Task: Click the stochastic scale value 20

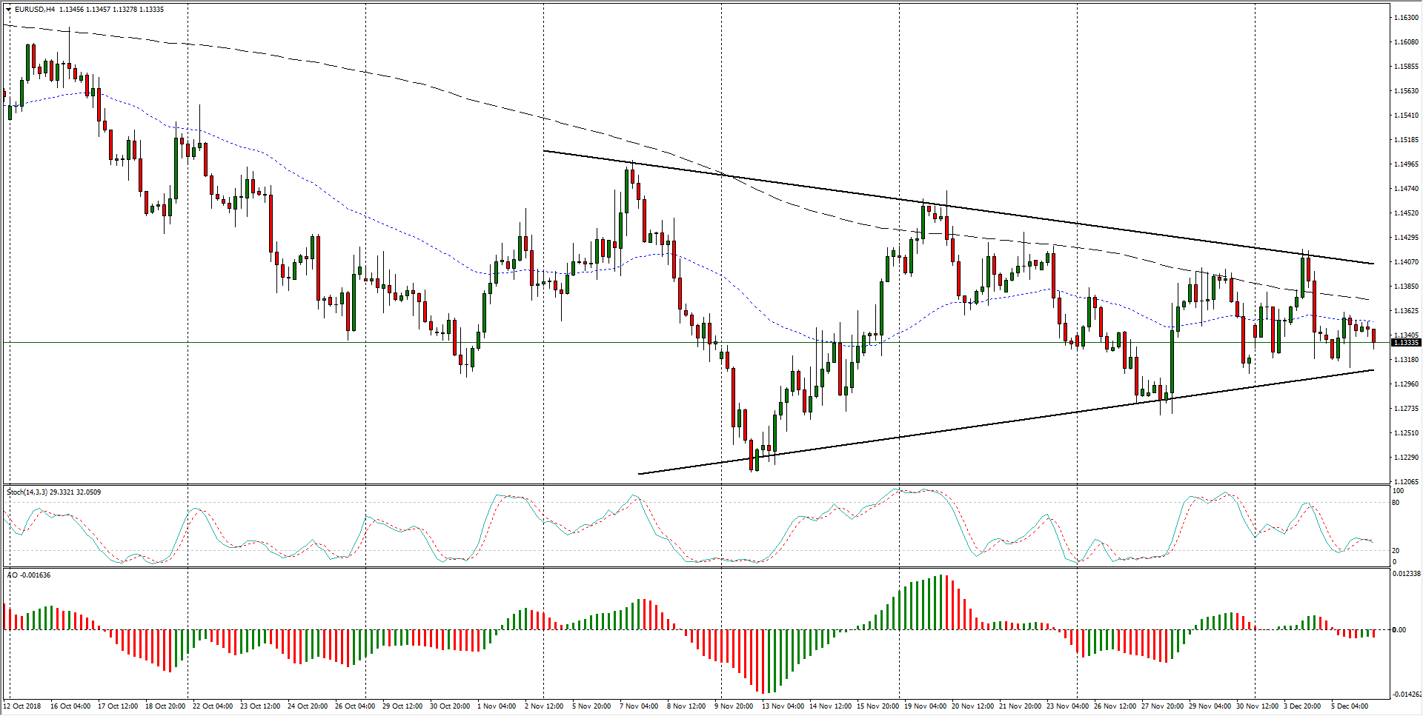Action: (1396, 551)
